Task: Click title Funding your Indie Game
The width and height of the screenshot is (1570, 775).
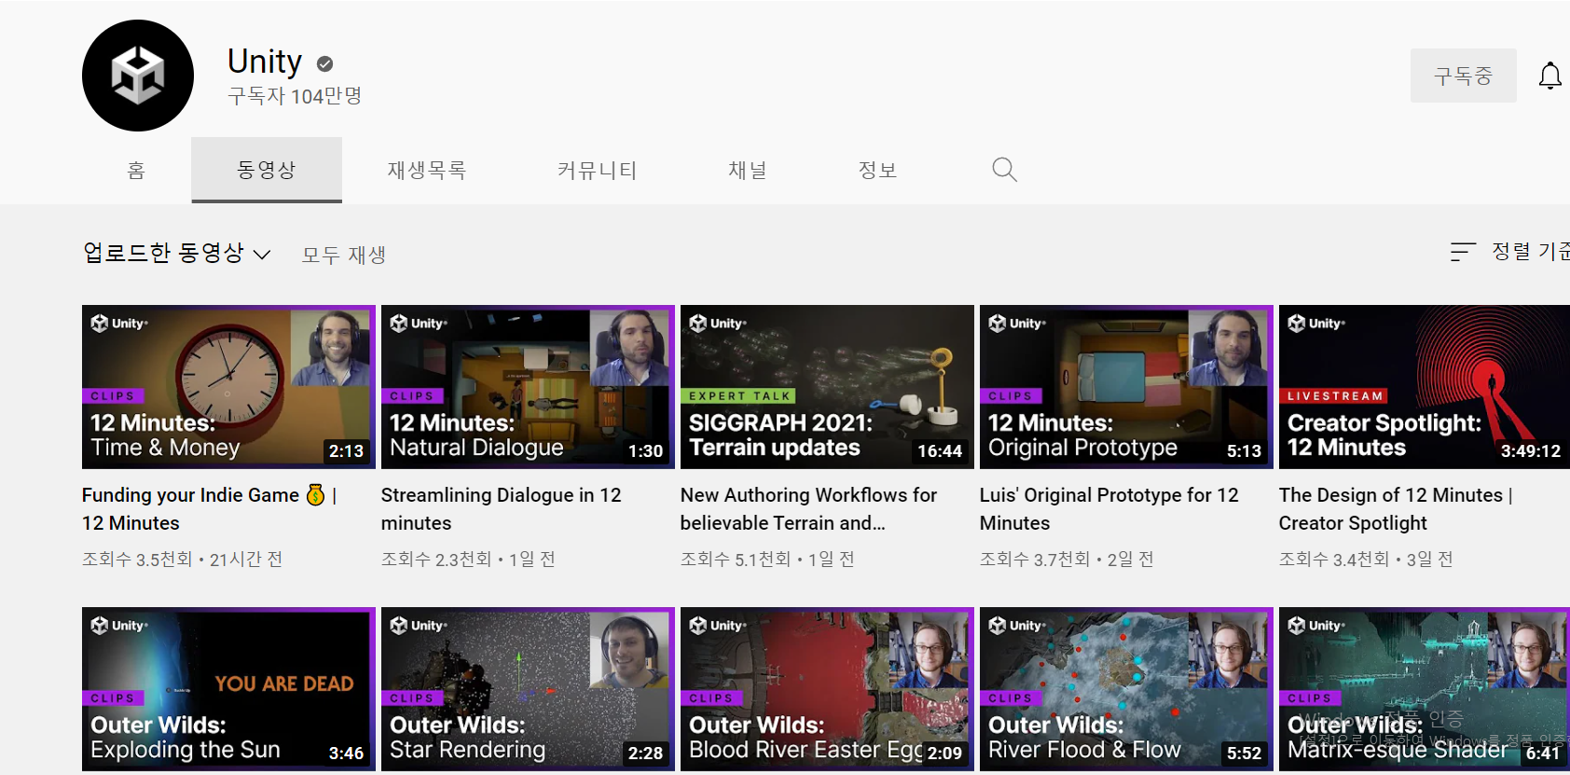Action: [x=209, y=509]
